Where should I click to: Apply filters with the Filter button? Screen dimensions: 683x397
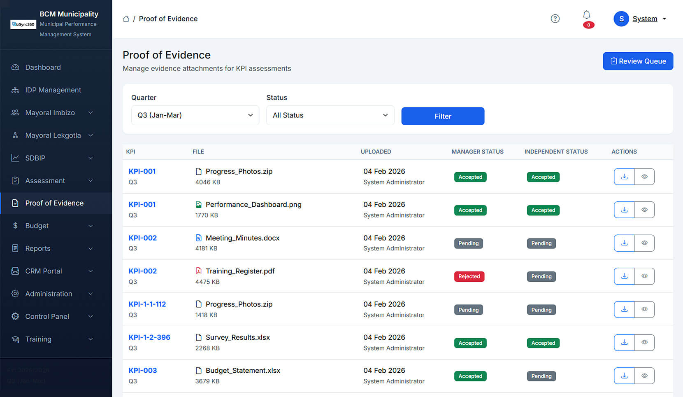(x=443, y=116)
